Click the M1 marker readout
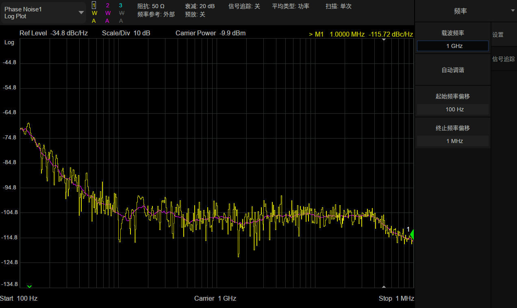Viewport: 517px width, 308px height. coord(361,35)
